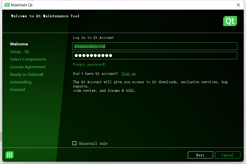246x164 pixels.
Task: Click the Next button
Action: [x=200, y=155]
